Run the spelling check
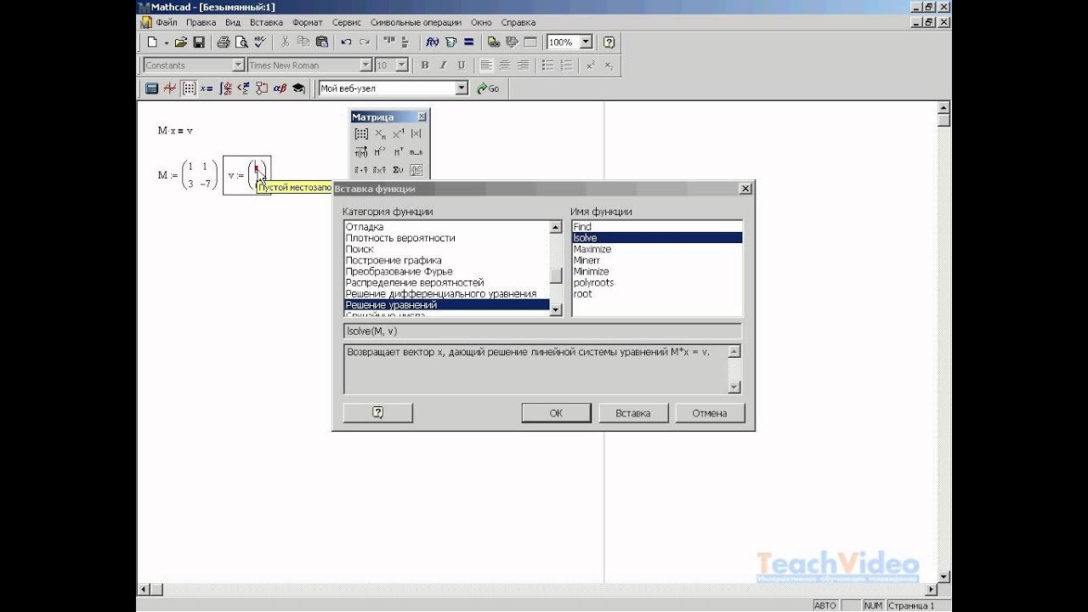The width and height of the screenshot is (1088, 612). (259, 42)
